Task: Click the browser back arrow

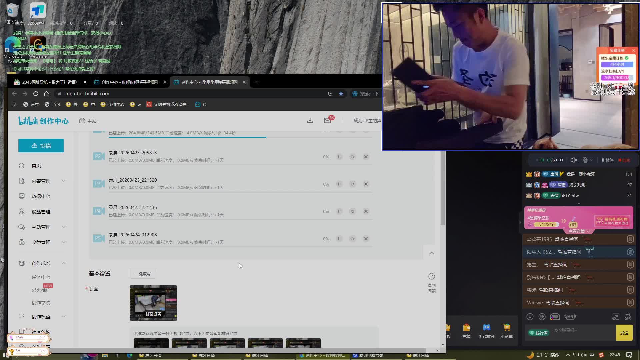Action: pyautogui.click(x=14, y=94)
